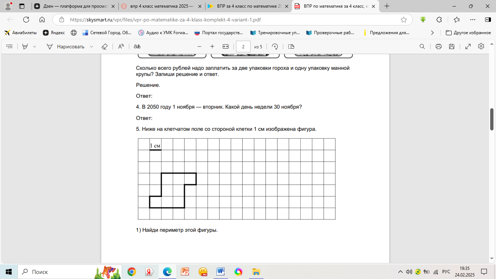This screenshot has height=279, width=496.
Task: Switch the page view layout
Action: click(291, 46)
